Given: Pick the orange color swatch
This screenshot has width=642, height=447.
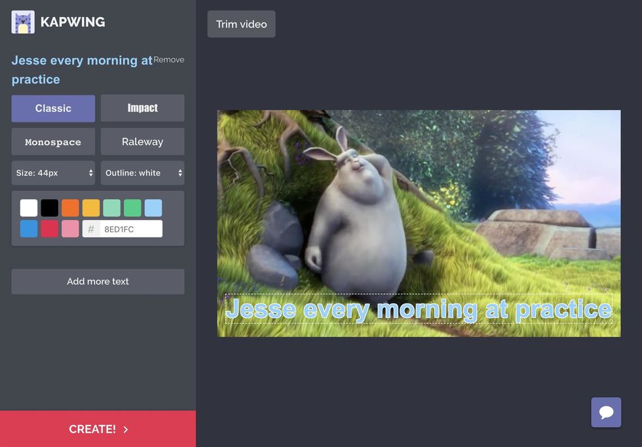Looking at the screenshot, I should coord(70,208).
